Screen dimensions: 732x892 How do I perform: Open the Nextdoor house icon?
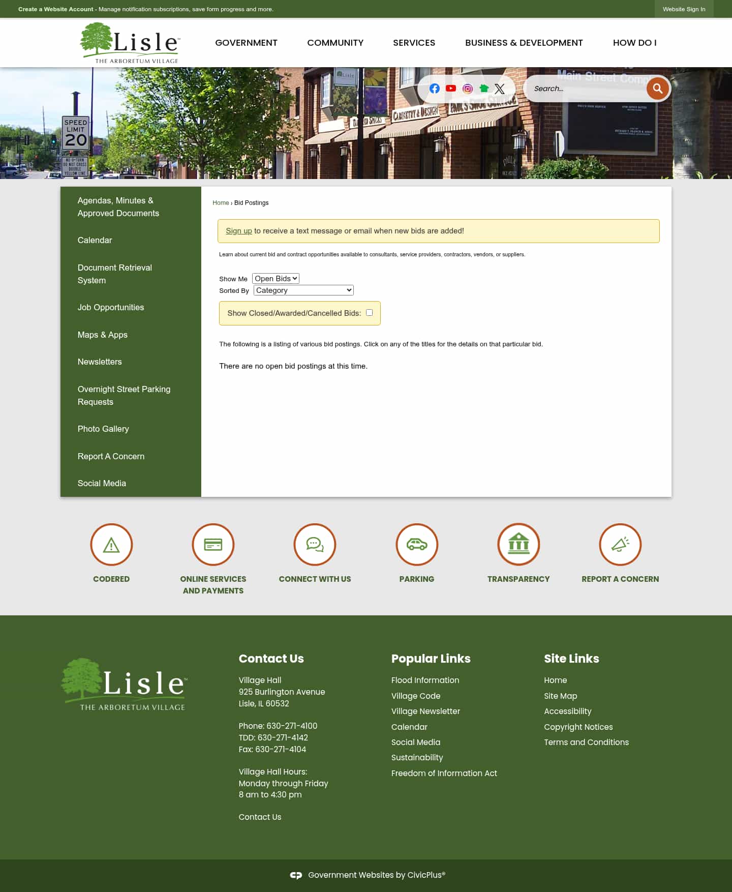click(484, 88)
